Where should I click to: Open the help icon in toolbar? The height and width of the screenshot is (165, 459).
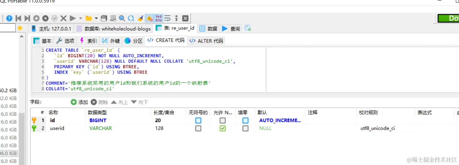pyautogui.click(x=9, y=18)
